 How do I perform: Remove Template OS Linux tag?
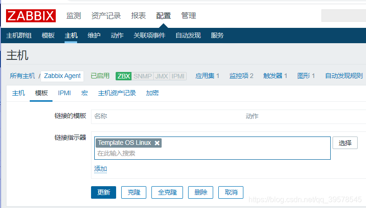157,143
